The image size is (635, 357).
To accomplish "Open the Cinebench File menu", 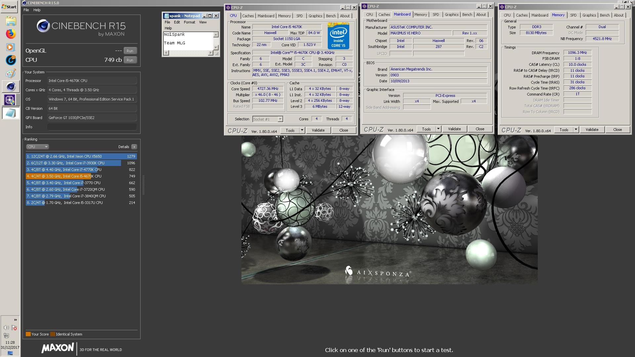I will click(26, 10).
